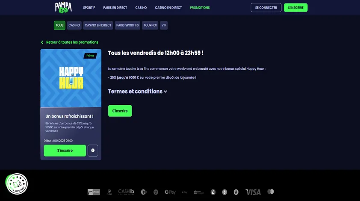Go to the CASINO menu in the header
The height and width of the screenshot is (201, 360).
[x=141, y=8]
